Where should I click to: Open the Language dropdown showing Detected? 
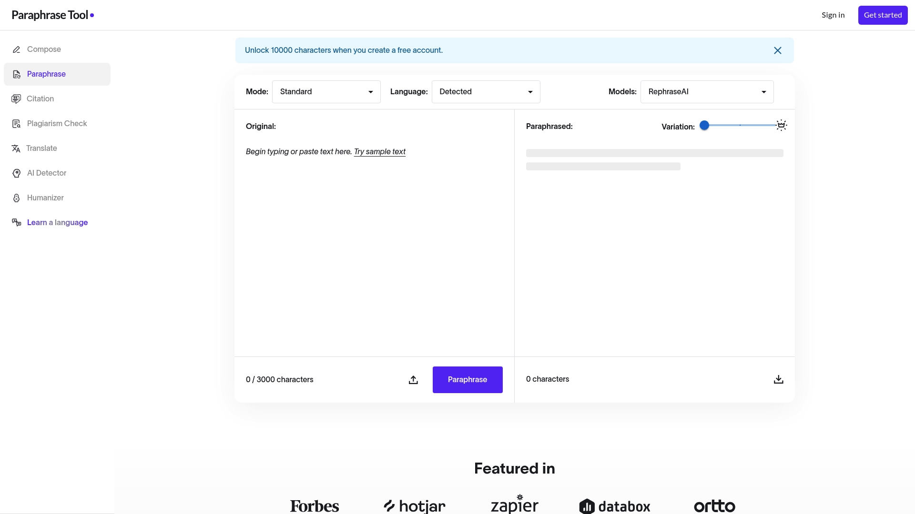click(x=485, y=91)
